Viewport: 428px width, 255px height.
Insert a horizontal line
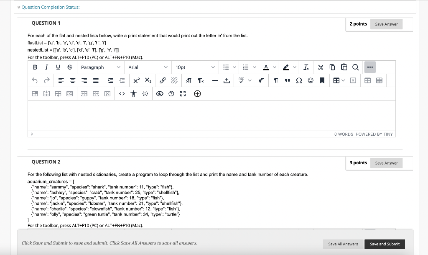215,80
